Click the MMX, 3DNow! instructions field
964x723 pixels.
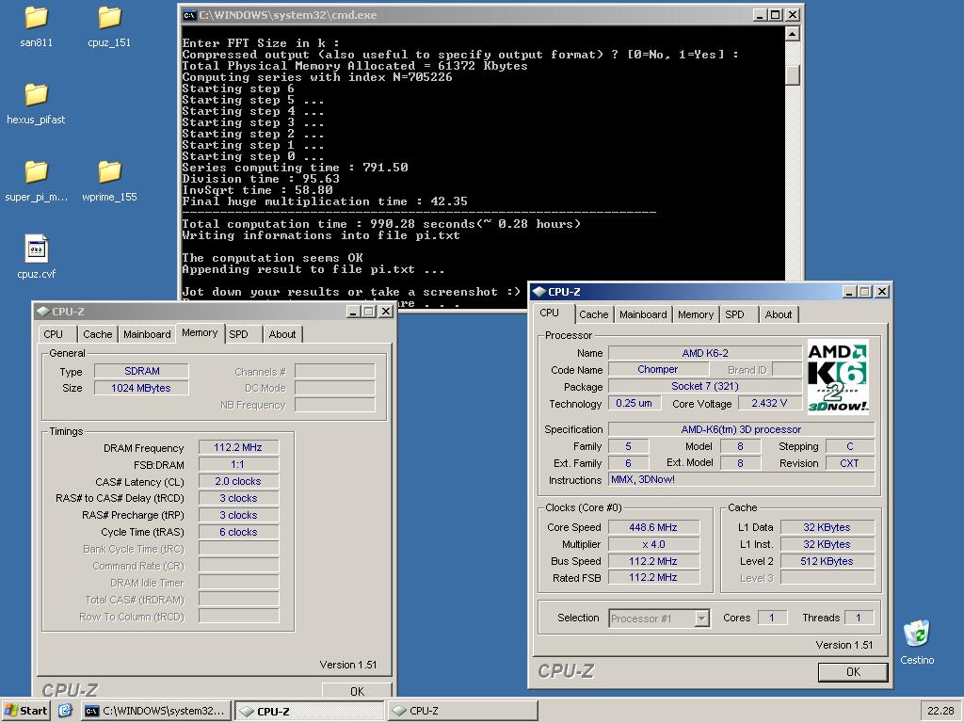[x=741, y=479]
